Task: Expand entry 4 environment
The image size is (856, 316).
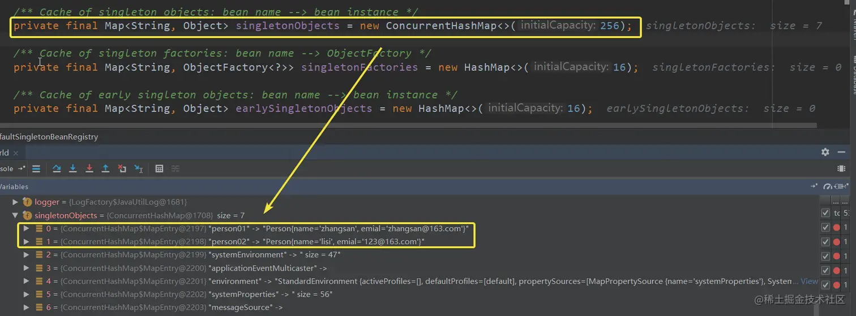Action: click(26, 281)
